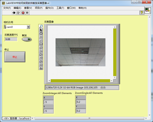
Task: Open the 工具(T) menu
Action: click(x=60, y=8)
